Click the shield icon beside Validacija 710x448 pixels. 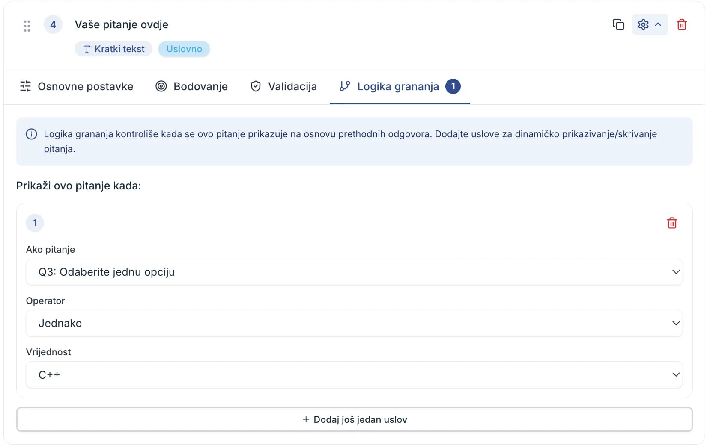[256, 86]
